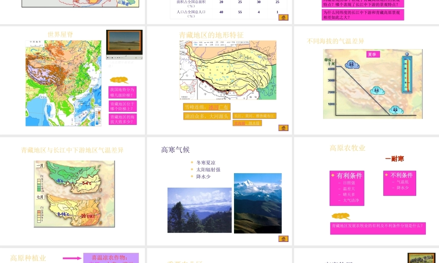
Task: Click the 冬寒夏凉 bullet
Action: pyautogui.click(x=206, y=163)
